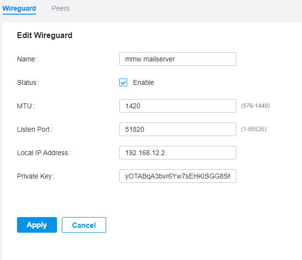Click the Enable label text
Screen dimensions: 302x260
coord(143,82)
